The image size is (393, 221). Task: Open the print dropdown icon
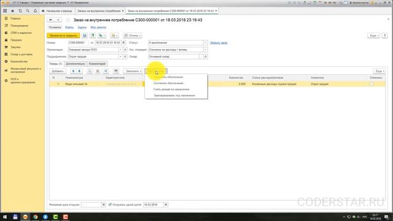114,36
